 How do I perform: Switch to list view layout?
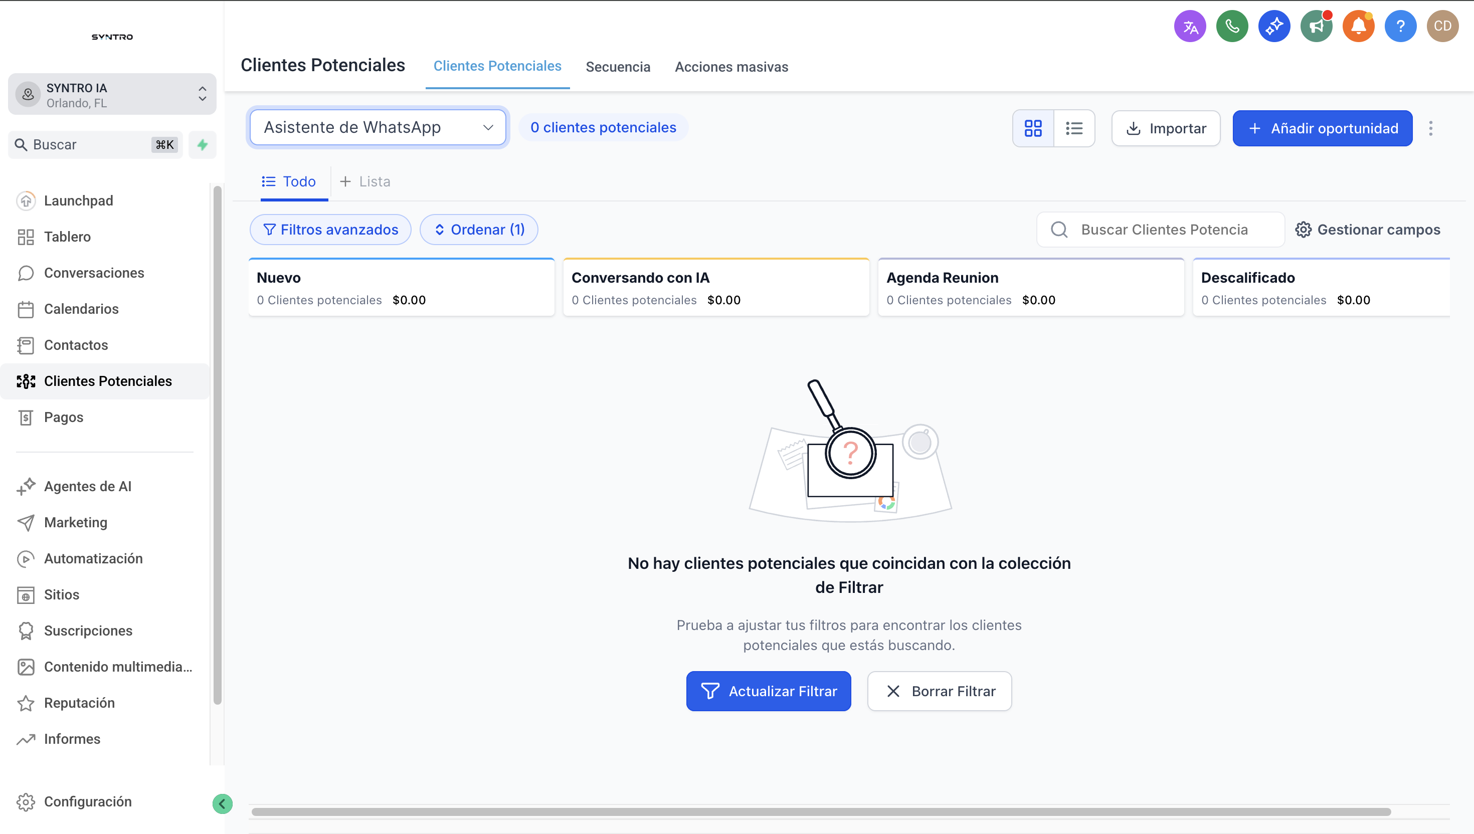pyautogui.click(x=1074, y=128)
